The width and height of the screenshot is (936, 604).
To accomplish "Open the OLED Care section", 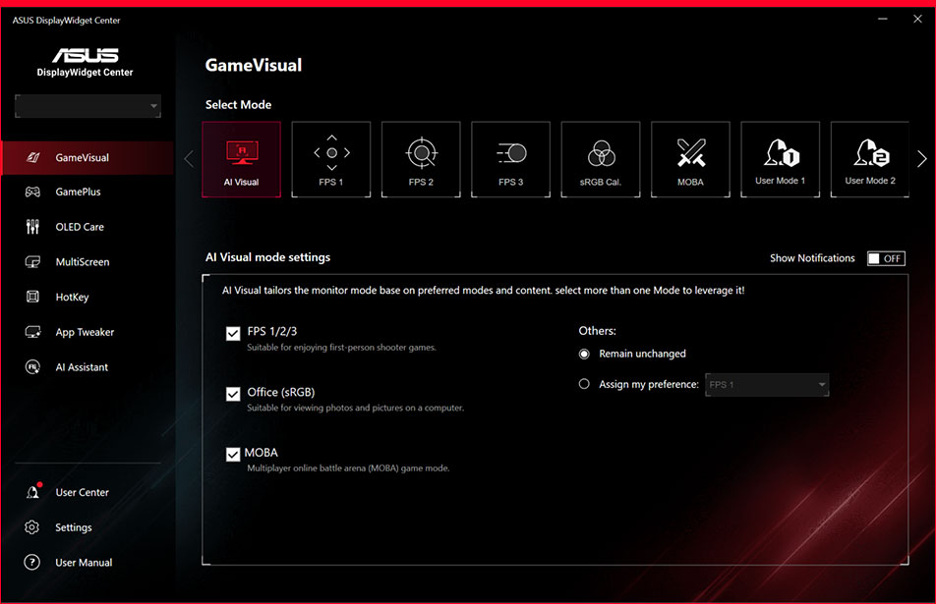I will (x=80, y=227).
